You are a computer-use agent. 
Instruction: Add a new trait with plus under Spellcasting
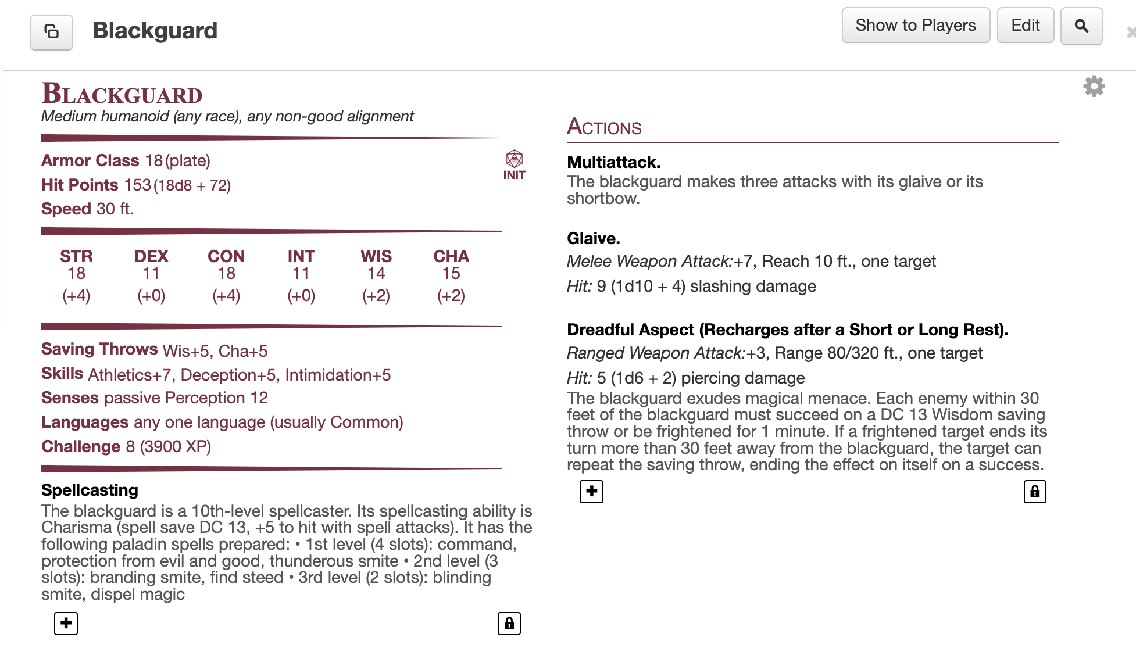66,623
